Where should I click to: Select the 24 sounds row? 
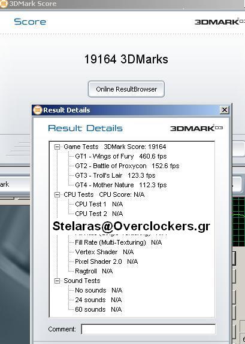coord(98,300)
